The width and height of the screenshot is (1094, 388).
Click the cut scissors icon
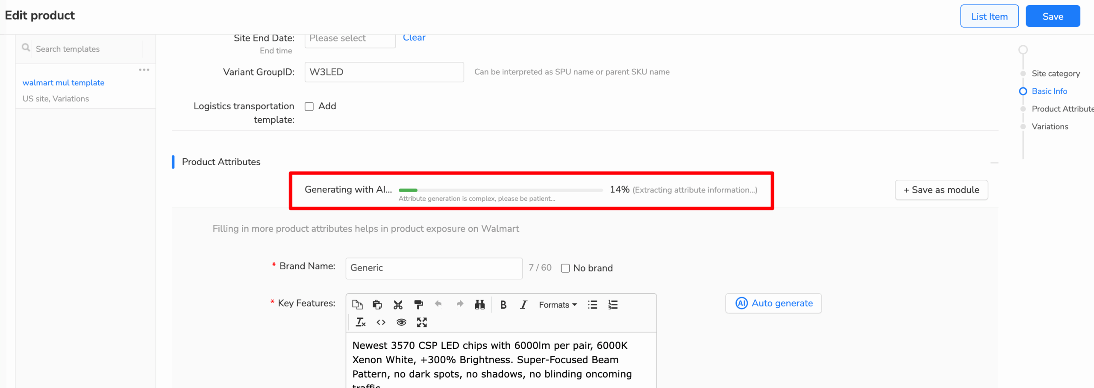coord(398,304)
